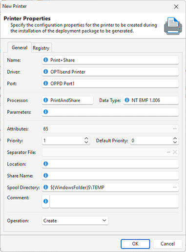The height and width of the screenshot is (252, 186).
Task: Switch to the Registry tab
Action: point(41,48)
